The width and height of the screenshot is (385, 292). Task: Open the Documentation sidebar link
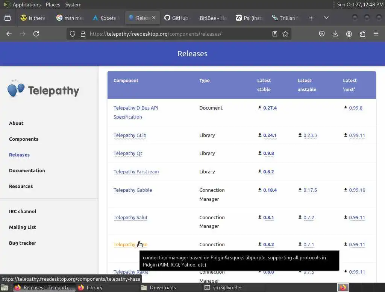[x=27, y=171]
